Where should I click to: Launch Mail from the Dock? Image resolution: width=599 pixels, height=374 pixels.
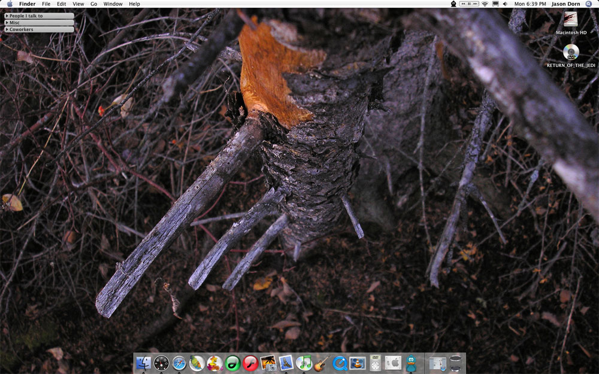click(x=286, y=362)
